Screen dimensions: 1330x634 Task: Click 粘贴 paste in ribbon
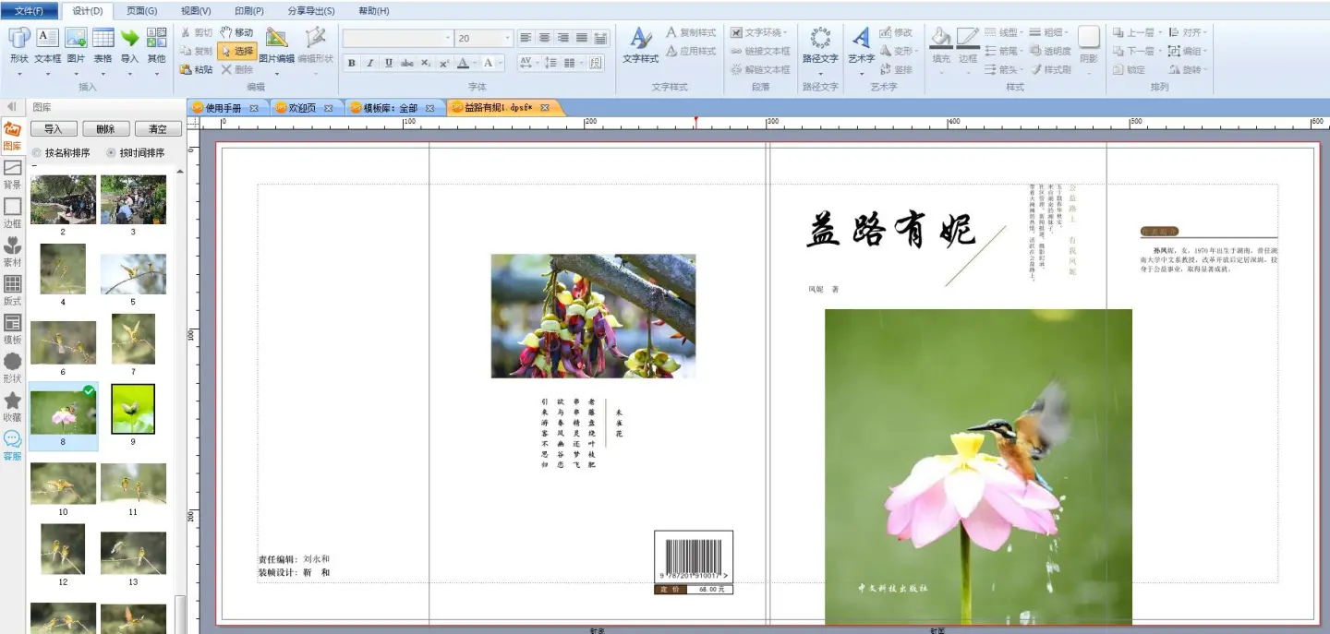[x=196, y=69]
